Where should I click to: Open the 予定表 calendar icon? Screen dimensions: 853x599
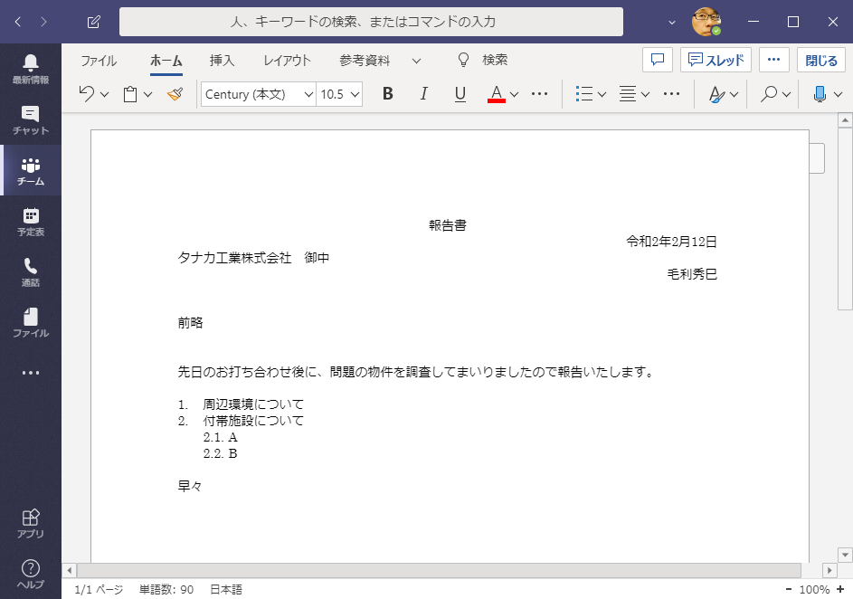tap(31, 222)
